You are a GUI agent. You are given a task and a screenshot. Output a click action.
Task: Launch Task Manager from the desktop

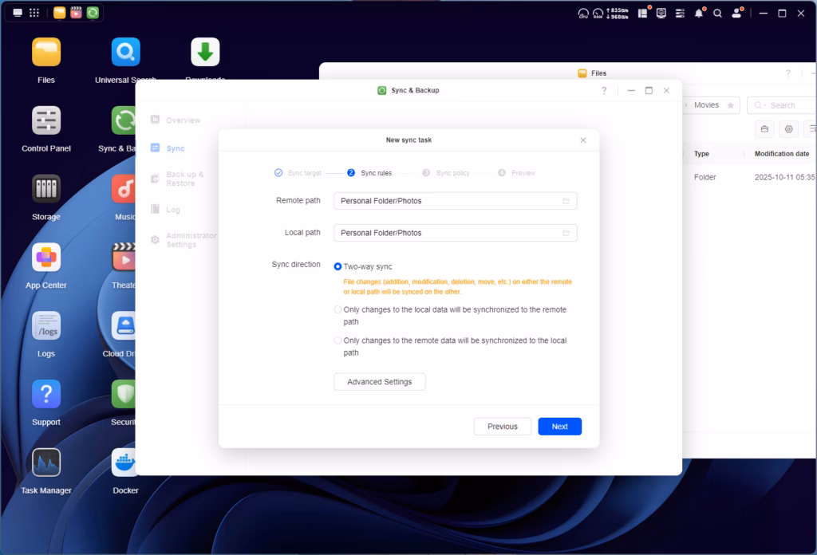(x=46, y=463)
